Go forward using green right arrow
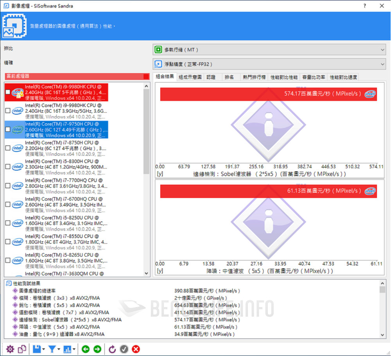Screen dimensions: 391x356 click(97, 349)
